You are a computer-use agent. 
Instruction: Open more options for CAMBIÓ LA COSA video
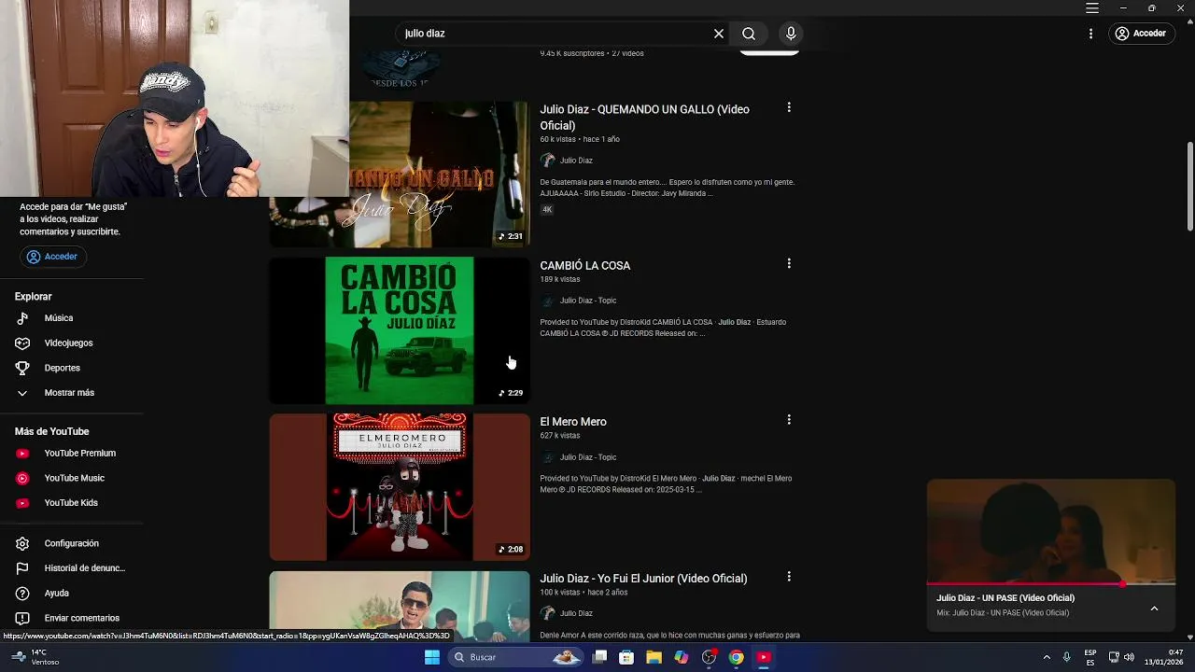point(789,264)
